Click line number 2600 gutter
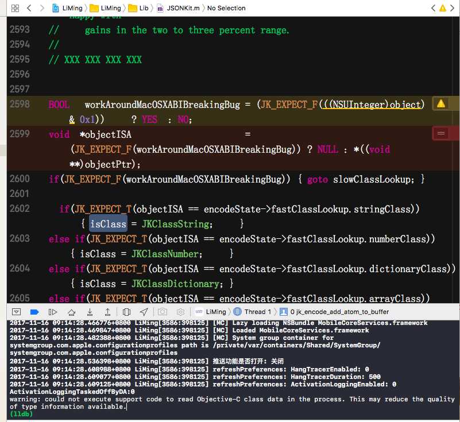 click(20, 179)
